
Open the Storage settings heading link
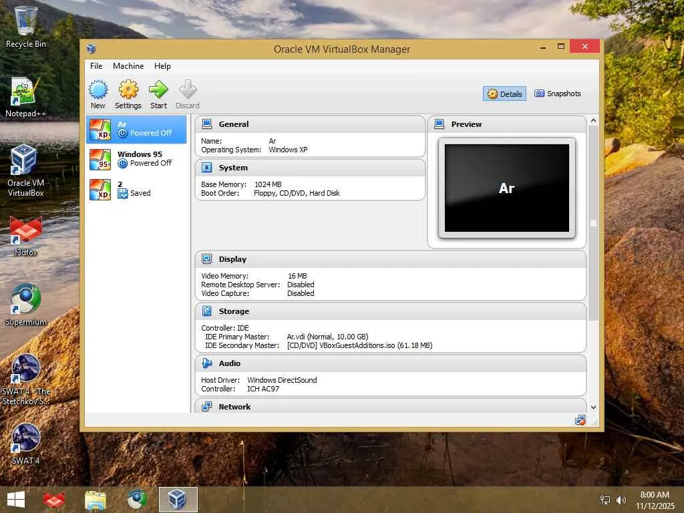point(234,311)
